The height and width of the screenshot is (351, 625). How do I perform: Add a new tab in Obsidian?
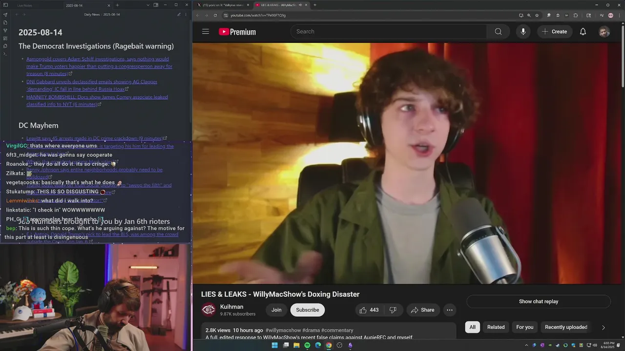click(117, 5)
